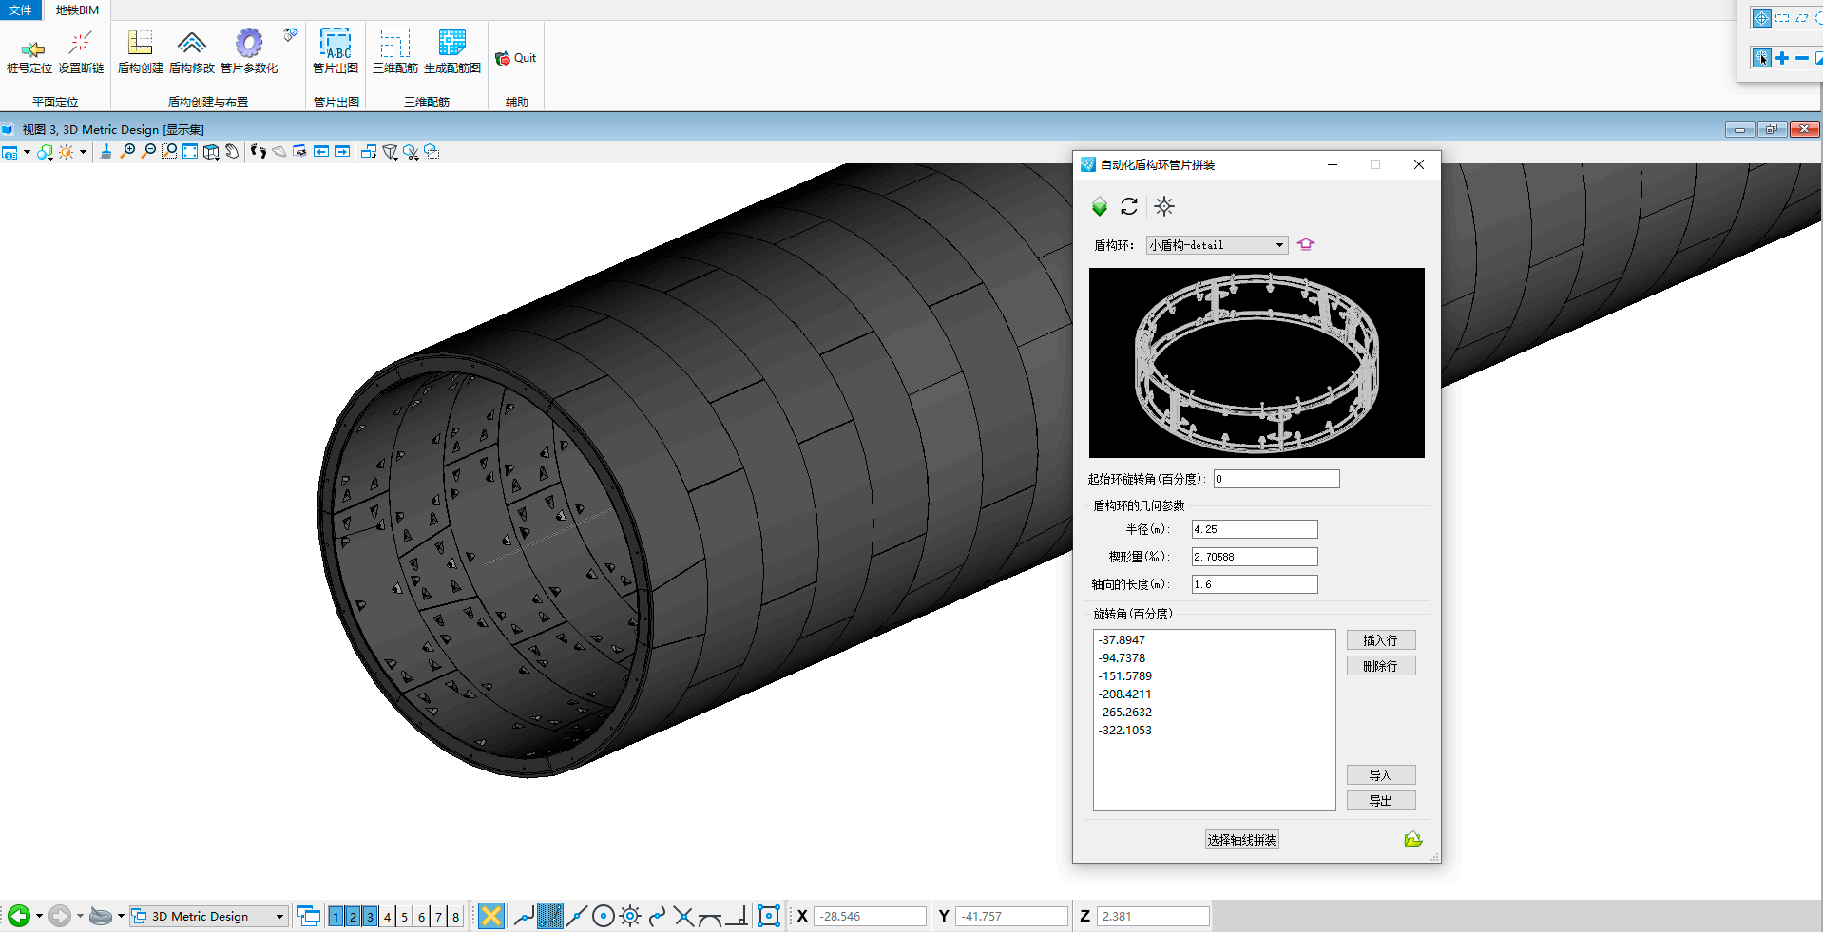Click the 盾构创建 shield creation icon
Screen dimensions: 1823x932
tap(140, 51)
